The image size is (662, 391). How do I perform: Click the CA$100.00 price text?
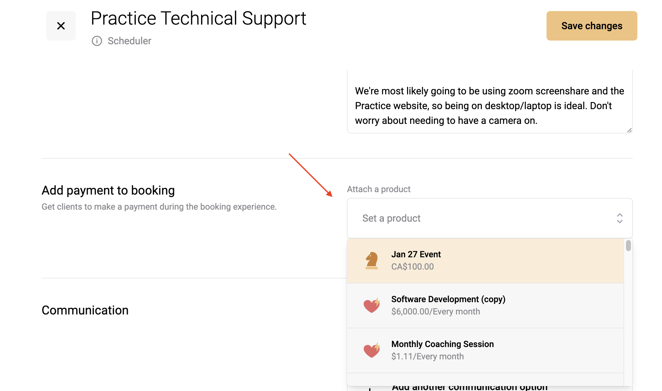point(412,267)
